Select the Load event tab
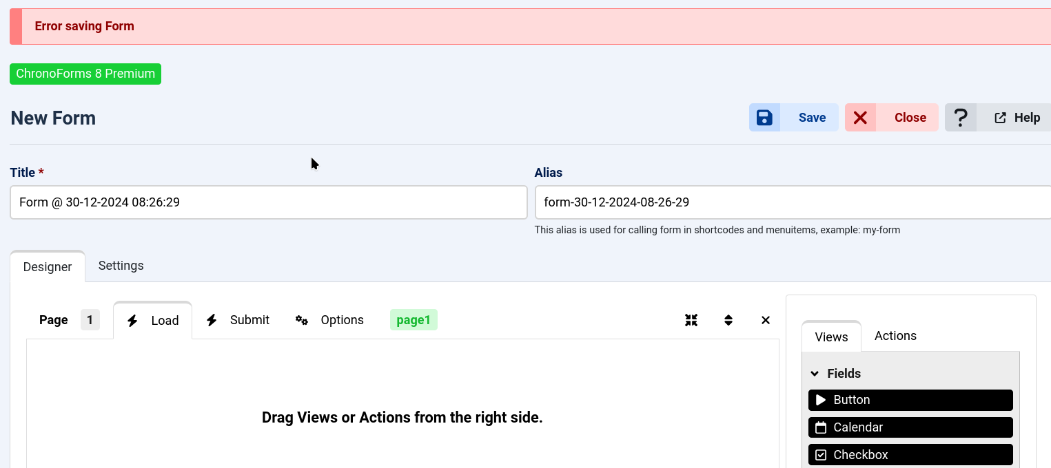The height and width of the screenshot is (468, 1051). point(153,321)
